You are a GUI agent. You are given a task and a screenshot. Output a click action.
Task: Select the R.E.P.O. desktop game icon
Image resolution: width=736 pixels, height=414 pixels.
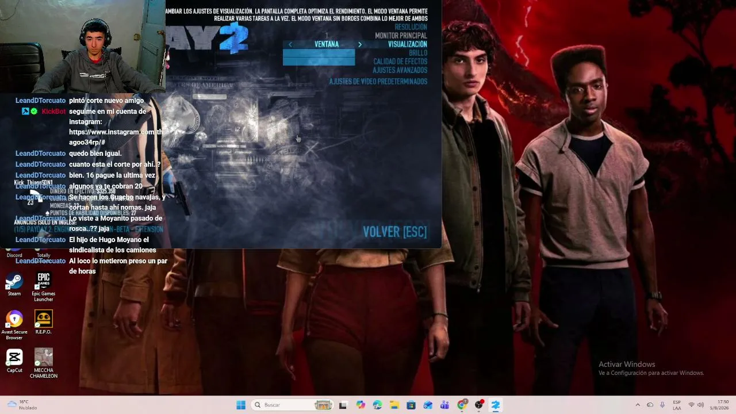tap(44, 323)
